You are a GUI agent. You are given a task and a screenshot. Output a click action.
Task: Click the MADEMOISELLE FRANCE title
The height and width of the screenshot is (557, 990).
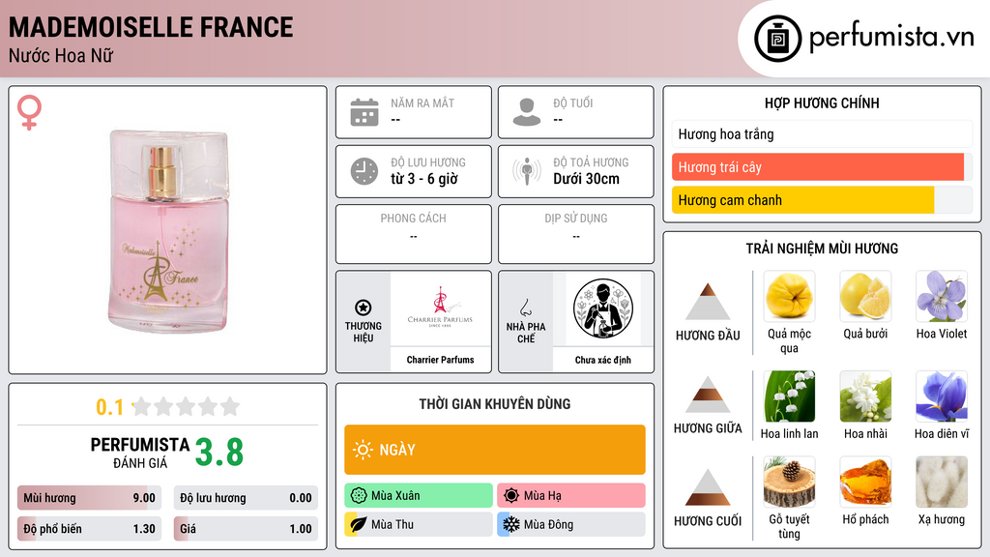[x=151, y=27]
